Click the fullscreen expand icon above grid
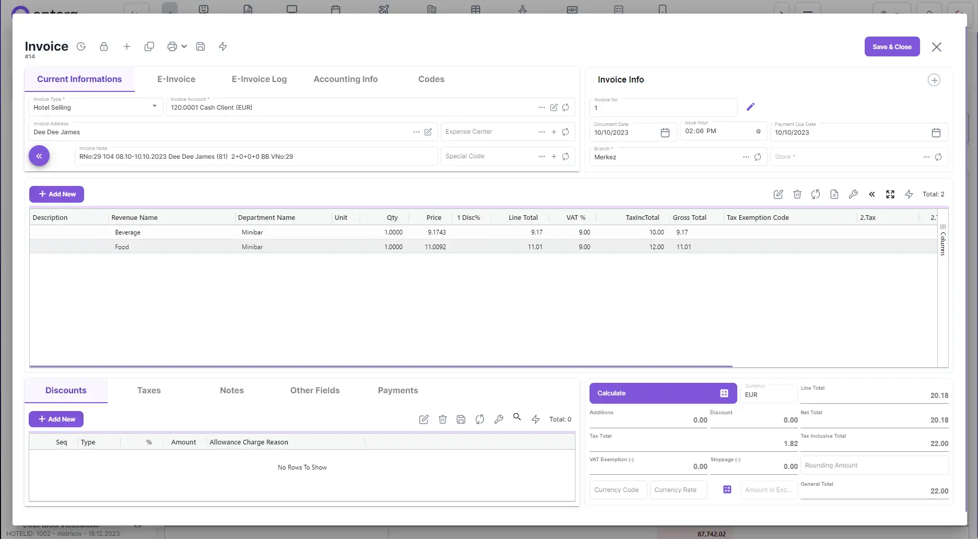 pos(890,194)
